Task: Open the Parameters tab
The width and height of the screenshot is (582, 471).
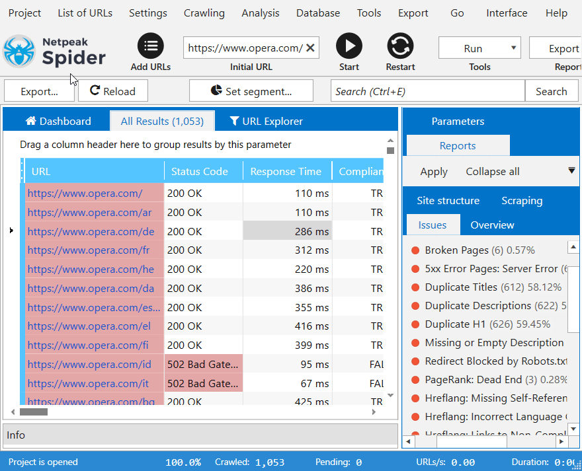Action: tap(458, 121)
